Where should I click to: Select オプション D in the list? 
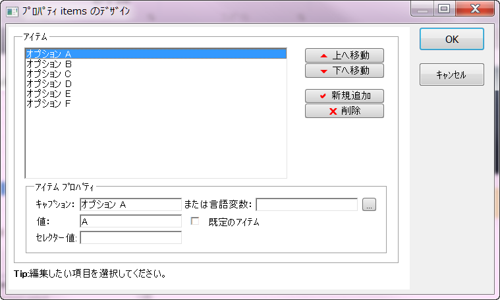156,84
